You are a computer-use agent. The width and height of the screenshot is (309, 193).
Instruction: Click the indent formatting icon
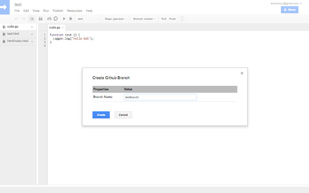(x=32, y=19)
